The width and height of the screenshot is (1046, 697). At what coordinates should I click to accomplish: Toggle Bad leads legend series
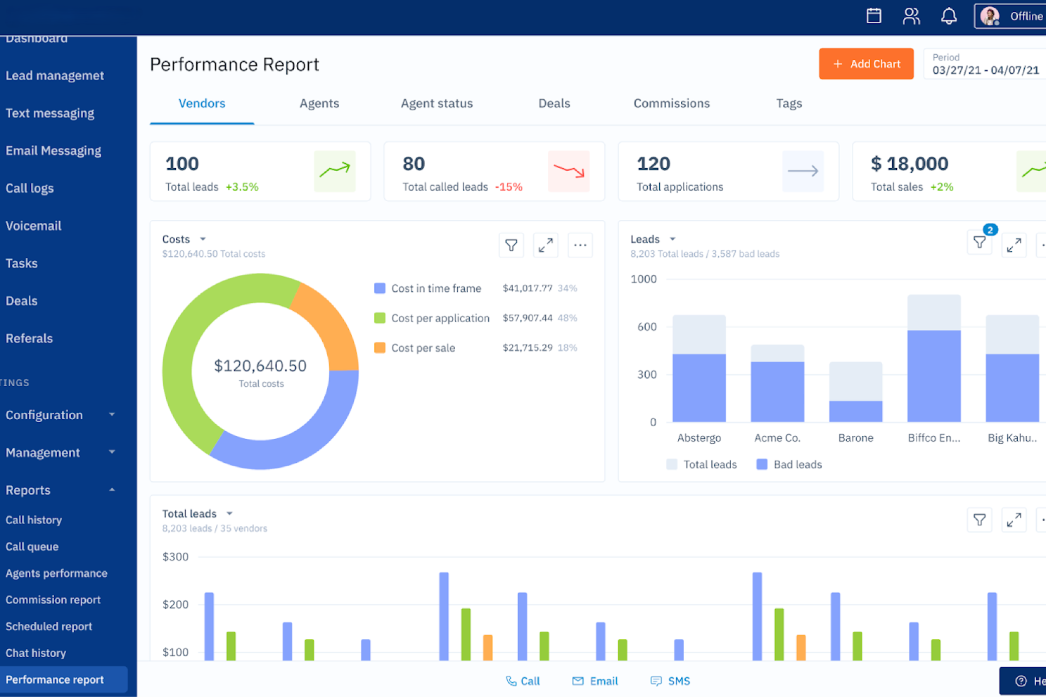tap(789, 464)
